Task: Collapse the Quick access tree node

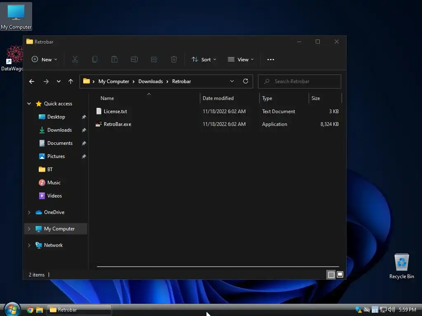Action: [29, 103]
